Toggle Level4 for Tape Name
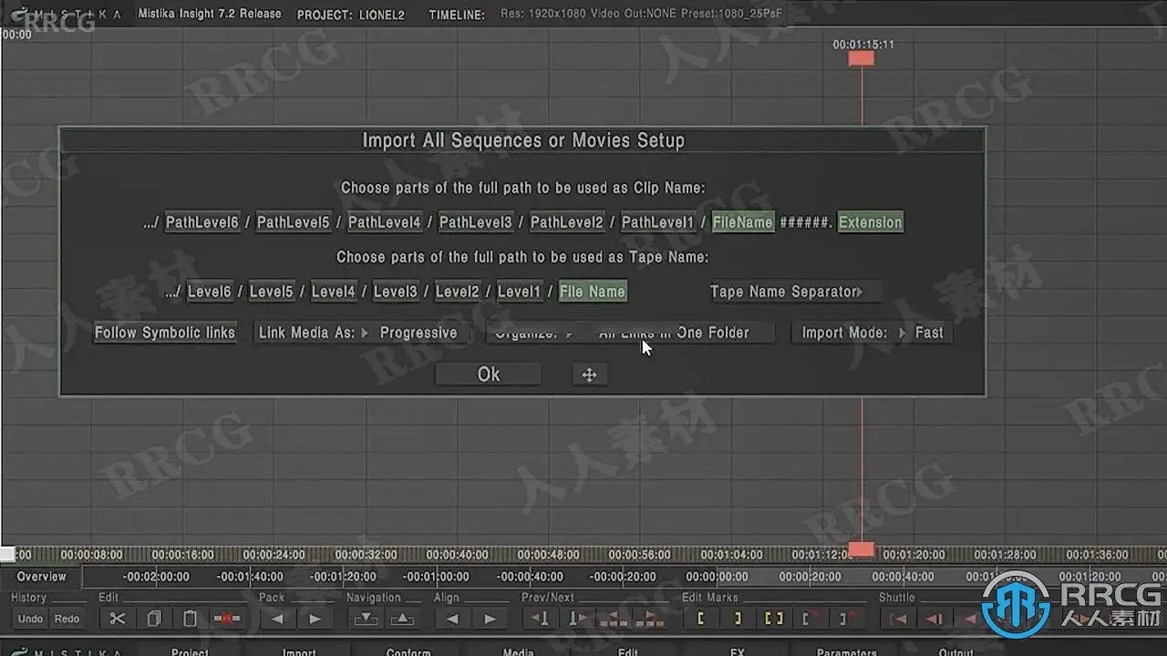Viewport: 1167px width, 656px height. tap(333, 292)
